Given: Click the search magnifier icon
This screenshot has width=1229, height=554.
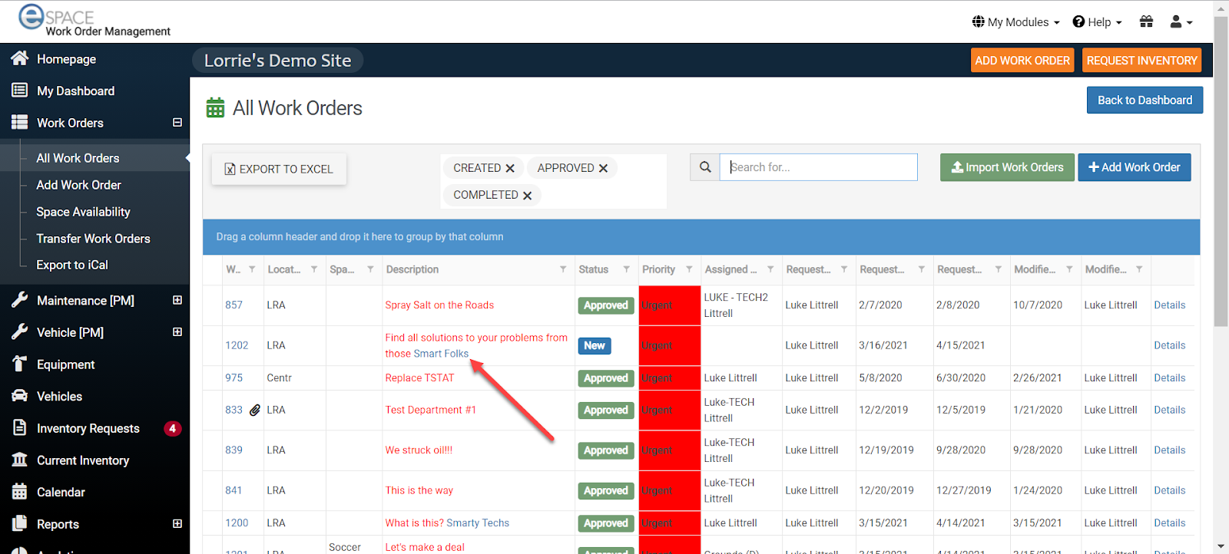Looking at the screenshot, I should point(704,167).
